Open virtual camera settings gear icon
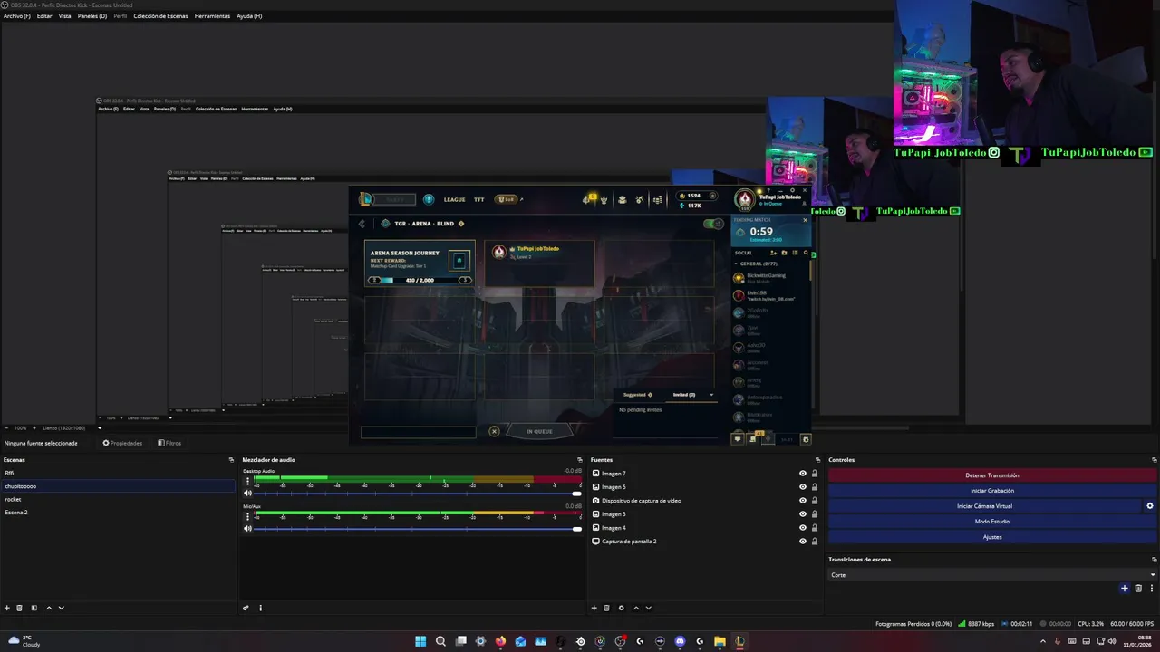The width and height of the screenshot is (1160, 652). (1150, 506)
